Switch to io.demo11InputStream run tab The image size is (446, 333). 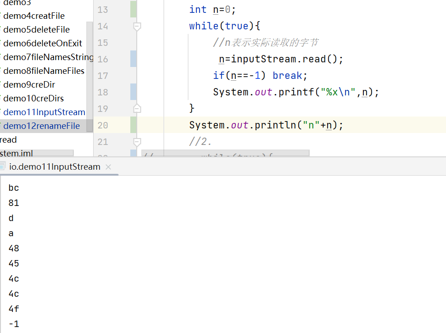tap(55, 166)
